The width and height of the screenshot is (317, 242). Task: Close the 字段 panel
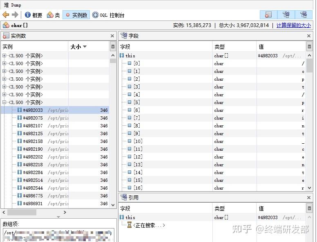pyautogui.click(x=309, y=36)
